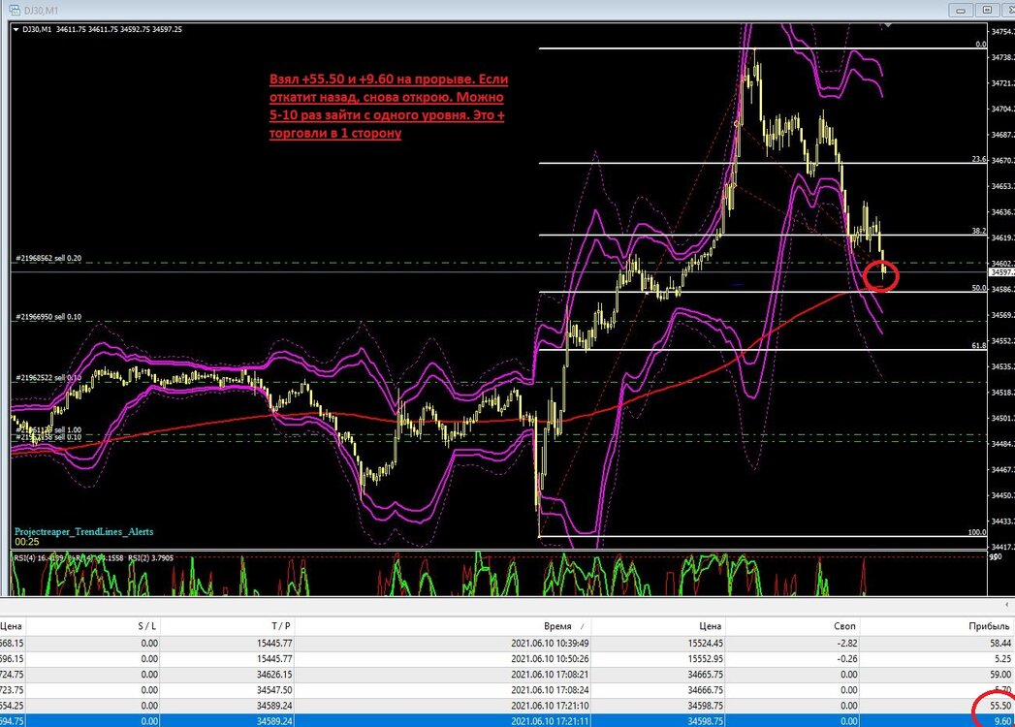Open the chart menu triangle beside DJ30,M1

(16, 29)
